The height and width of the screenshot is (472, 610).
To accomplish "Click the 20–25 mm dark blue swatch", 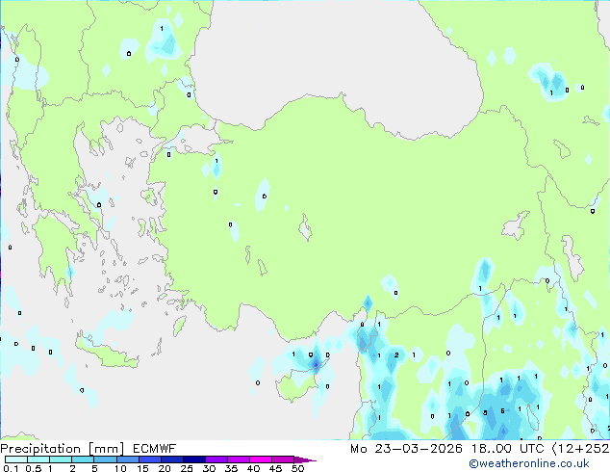I will (x=172, y=459).
